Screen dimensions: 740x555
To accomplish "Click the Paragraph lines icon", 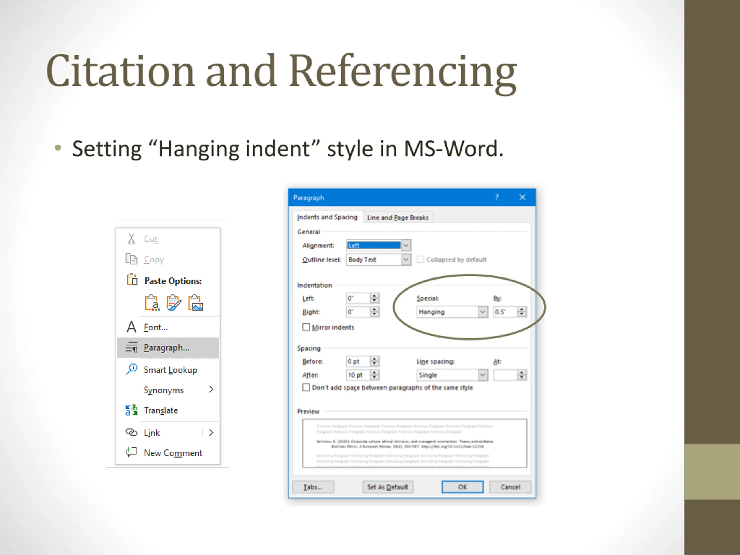I will pos(132,347).
